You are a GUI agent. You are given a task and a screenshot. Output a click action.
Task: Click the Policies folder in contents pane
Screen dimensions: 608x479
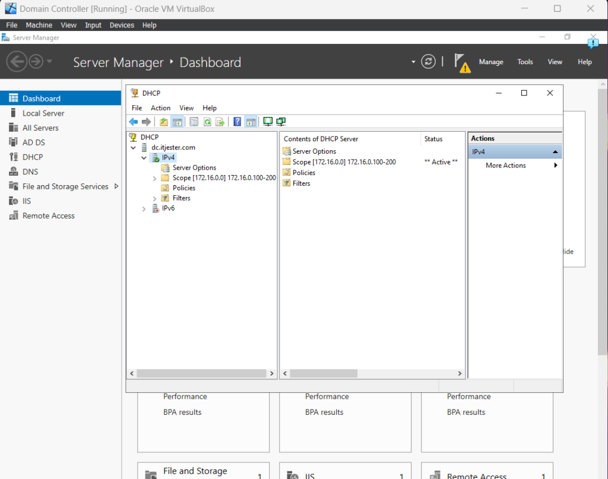(303, 173)
